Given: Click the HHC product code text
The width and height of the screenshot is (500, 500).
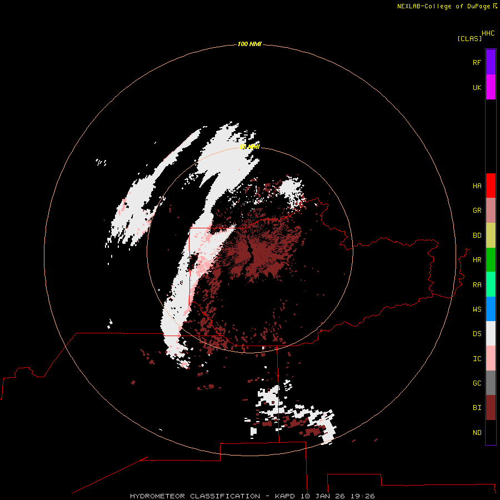Looking at the screenshot, I should tap(488, 33).
